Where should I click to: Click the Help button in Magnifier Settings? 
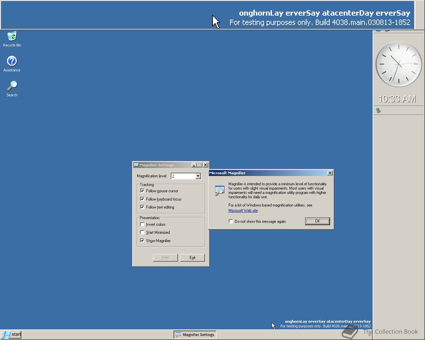(x=165, y=258)
